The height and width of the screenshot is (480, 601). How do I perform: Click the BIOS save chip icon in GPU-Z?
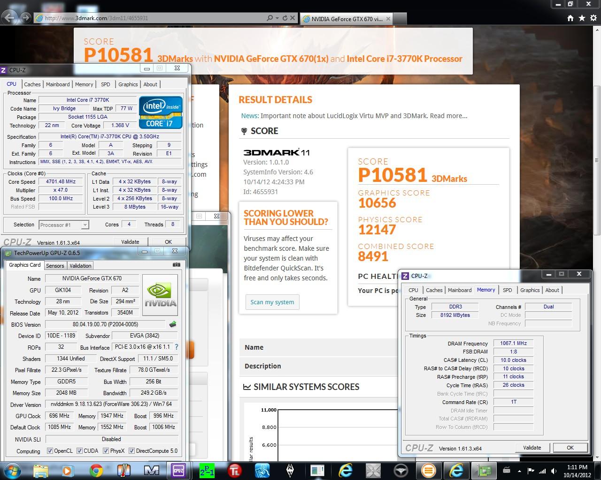[x=173, y=324]
